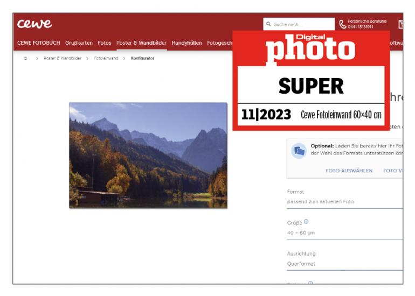Focus the 'Suche nach' search field
The image size is (415, 296).
[299, 24]
